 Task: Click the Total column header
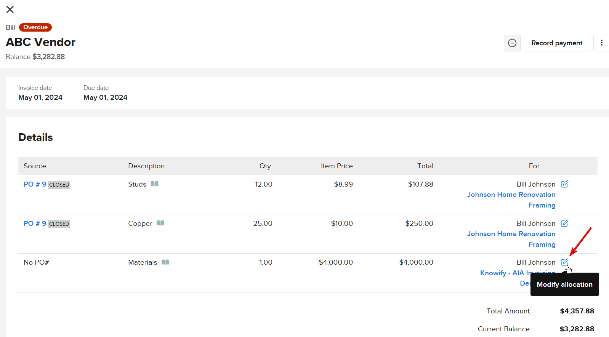point(425,166)
